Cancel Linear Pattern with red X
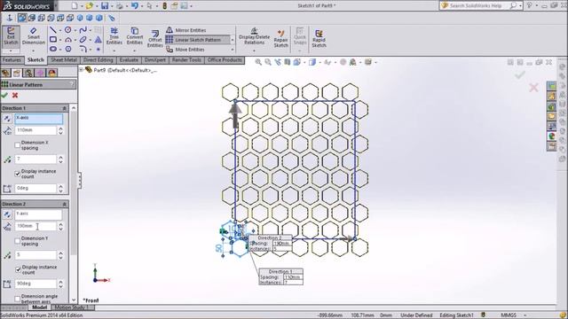 point(15,95)
